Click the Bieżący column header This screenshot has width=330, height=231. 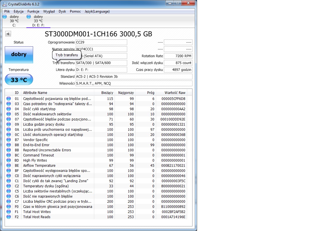(104, 93)
